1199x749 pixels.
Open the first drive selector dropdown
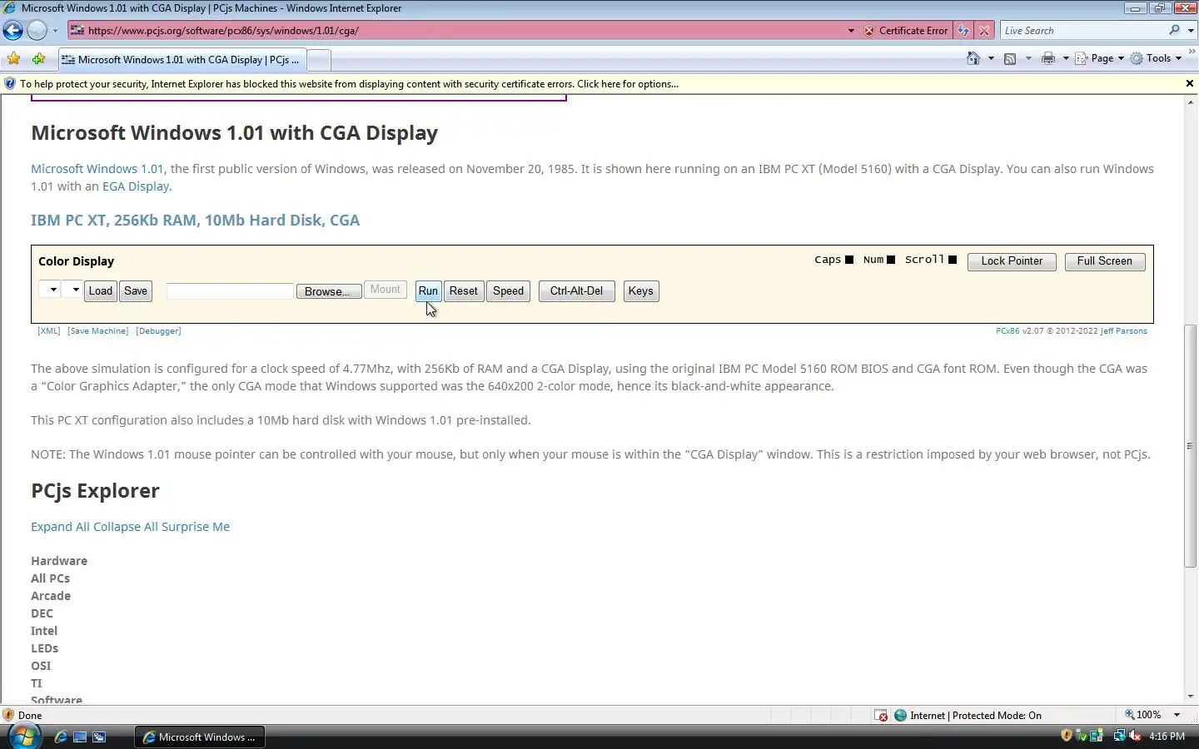coord(49,290)
